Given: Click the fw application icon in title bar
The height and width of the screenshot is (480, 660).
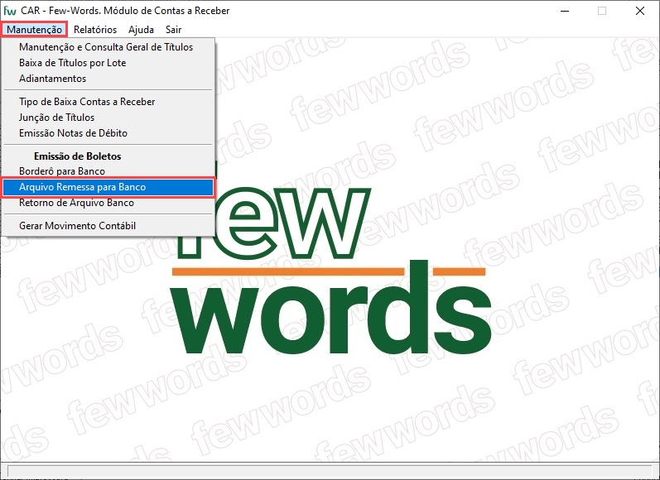Looking at the screenshot, I should click(x=10, y=11).
